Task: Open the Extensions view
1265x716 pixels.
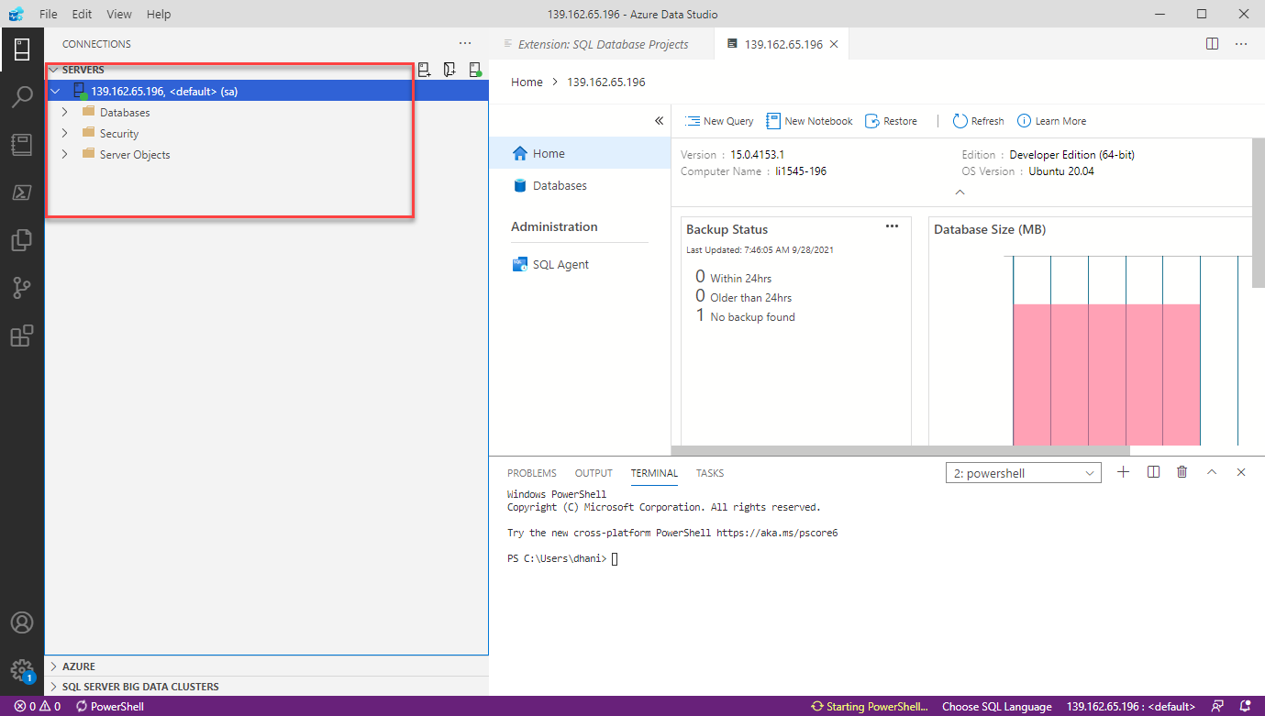Action: [x=22, y=336]
